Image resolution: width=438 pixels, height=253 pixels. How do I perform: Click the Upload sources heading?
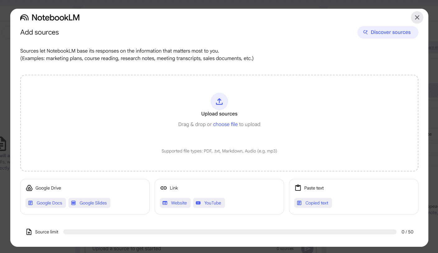coord(219,114)
